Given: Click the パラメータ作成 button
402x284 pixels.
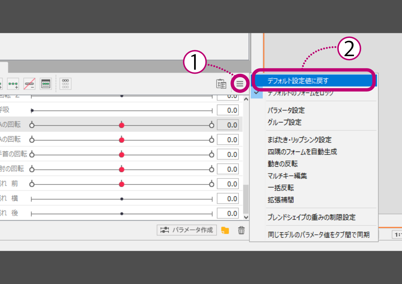Looking at the screenshot, I should pos(187,230).
